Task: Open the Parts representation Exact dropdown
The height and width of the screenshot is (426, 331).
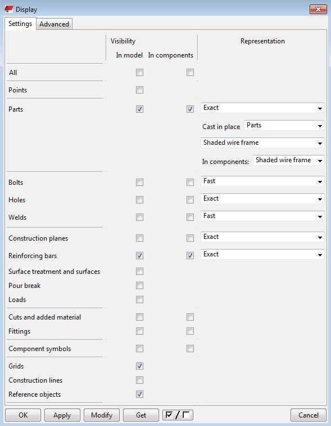Action: pos(262,108)
